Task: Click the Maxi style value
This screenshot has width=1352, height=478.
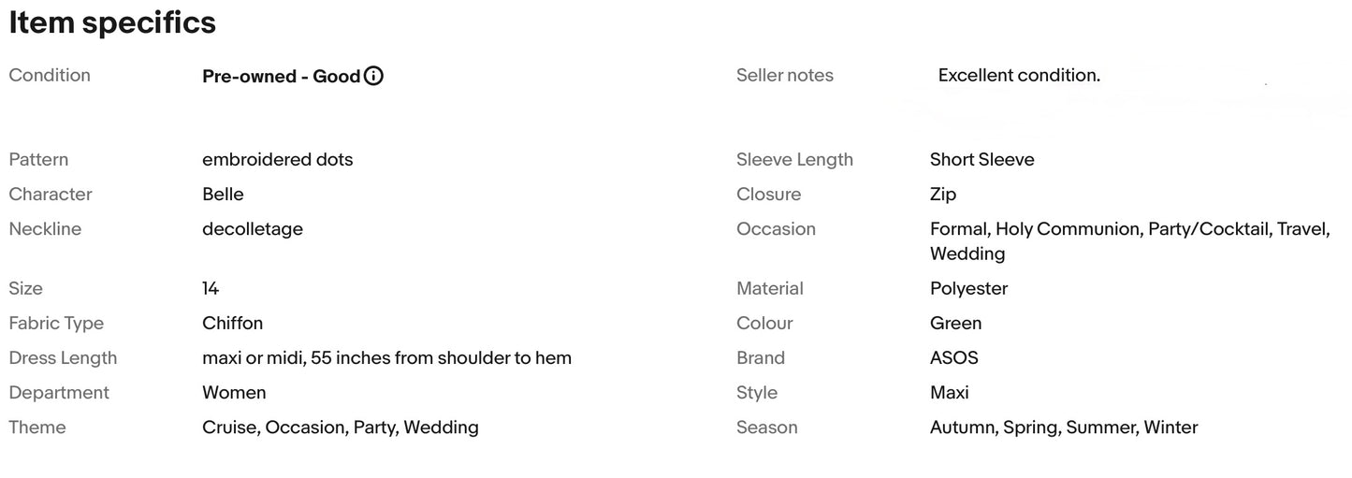Action: tap(950, 392)
